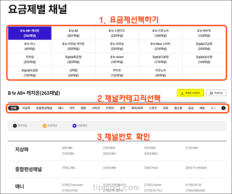Expand more categories with the right arrow
Screen dimensions: 232x194
point(223,108)
